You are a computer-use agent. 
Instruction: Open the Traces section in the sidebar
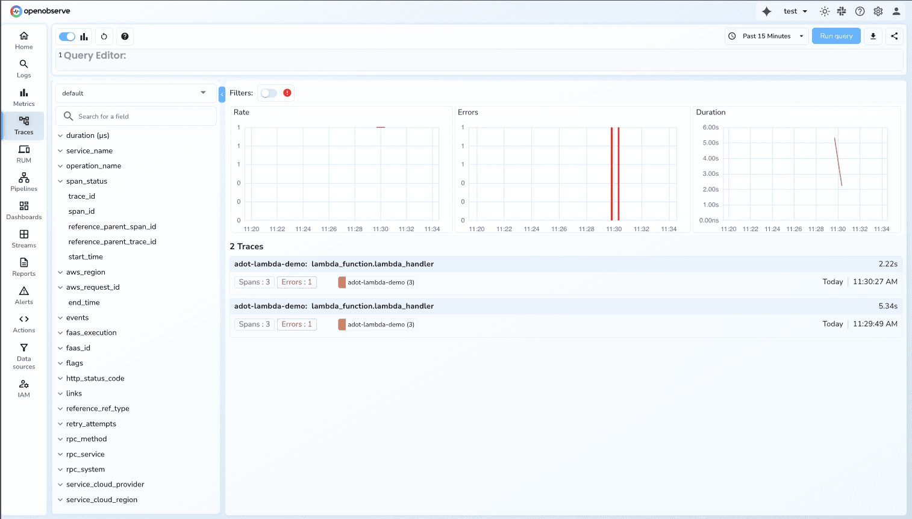point(23,125)
